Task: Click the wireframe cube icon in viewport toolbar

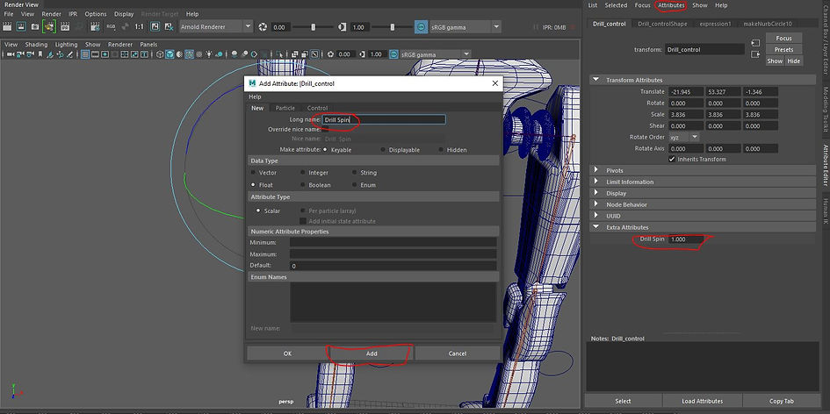Action: (x=159, y=54)
